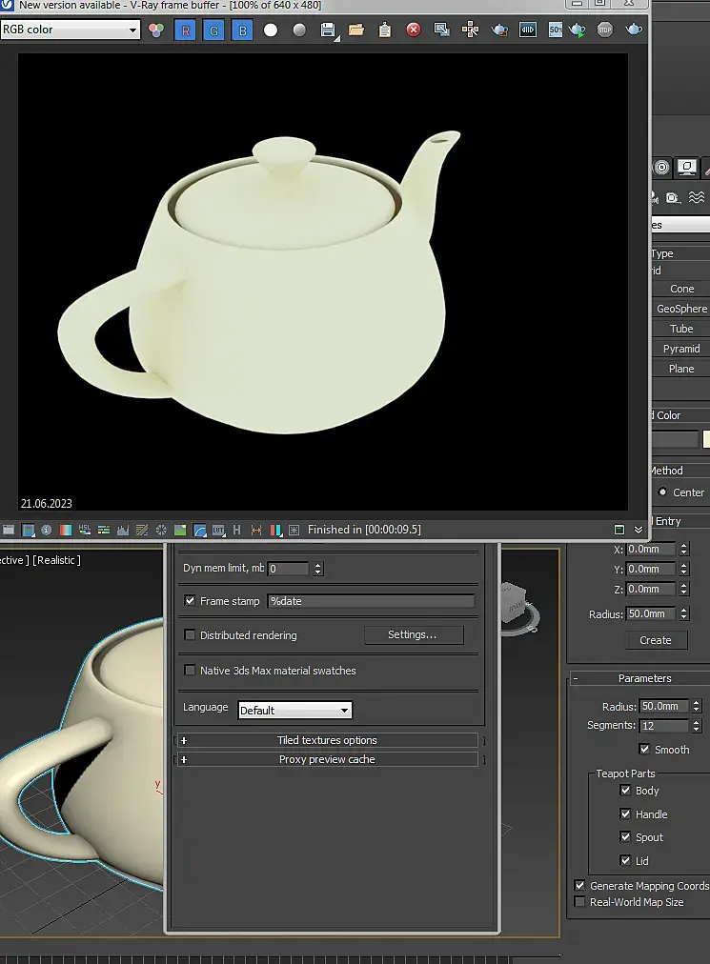Toggle the red channel button
This screenshot has height=964, width=710.
click(x=185, y=30)
